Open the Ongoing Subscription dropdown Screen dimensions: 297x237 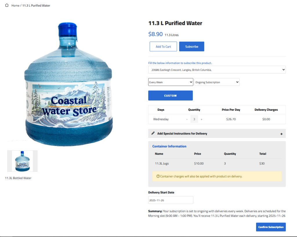(217, 82)
